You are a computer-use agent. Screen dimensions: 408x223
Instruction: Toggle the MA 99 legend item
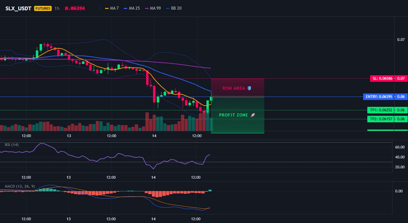click(x=153, y=8)
